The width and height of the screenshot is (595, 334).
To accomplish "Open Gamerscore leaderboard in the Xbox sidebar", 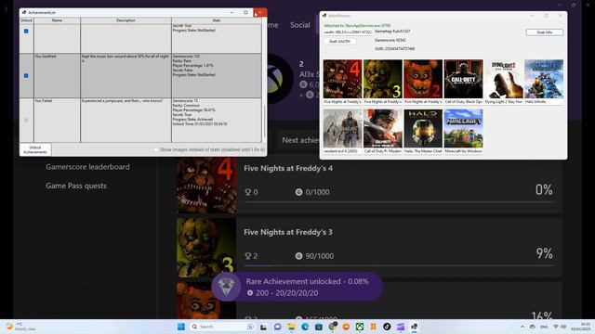I will pos(87,167).
